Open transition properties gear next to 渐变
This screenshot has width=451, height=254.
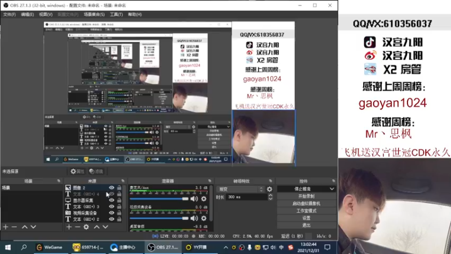269,189
